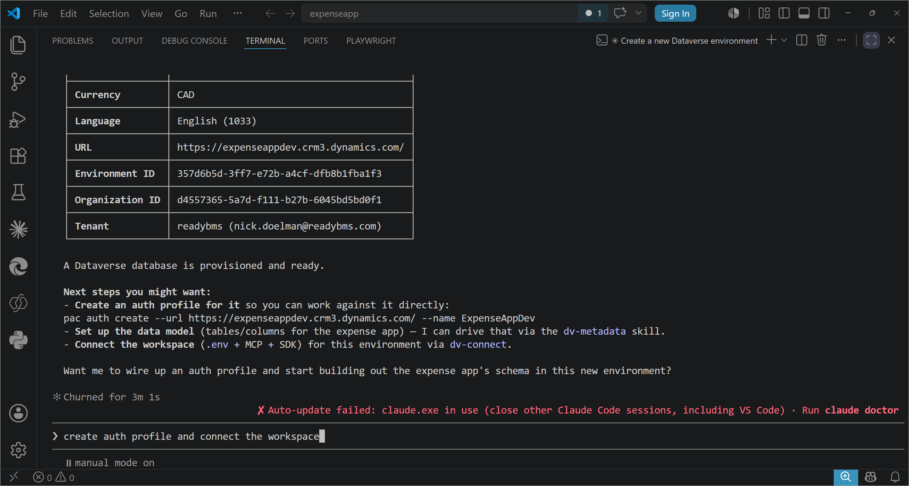Close the panel with the X
The image size is (909, 486).
[891, 40]
